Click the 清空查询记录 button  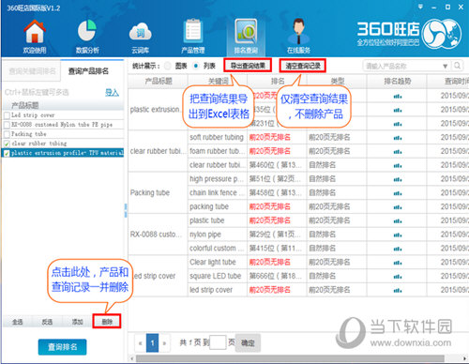pyautogui.click(x=303, y=66)
